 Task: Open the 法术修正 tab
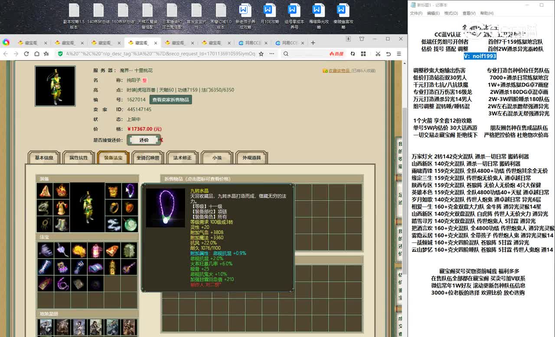click(183, 158)
